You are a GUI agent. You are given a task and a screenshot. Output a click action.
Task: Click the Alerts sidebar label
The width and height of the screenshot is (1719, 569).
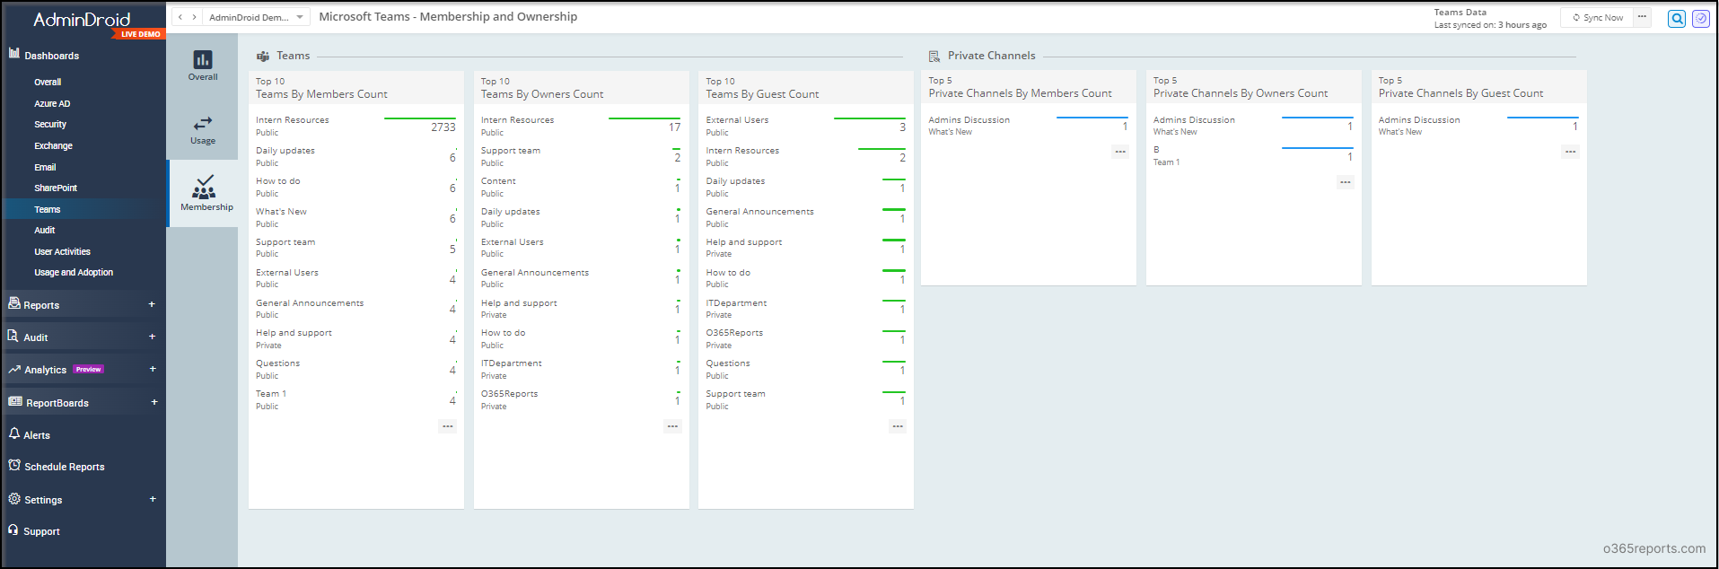[x=37, y=435]
